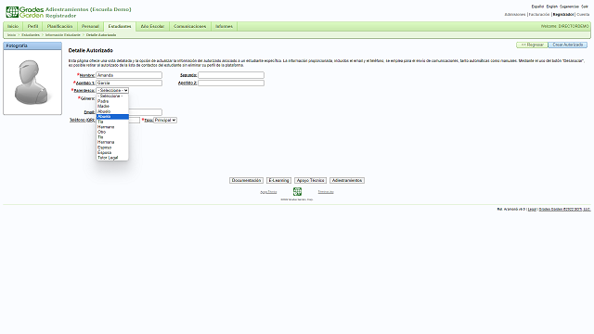Select Tía from the Parentesco list

coord(112,122)
